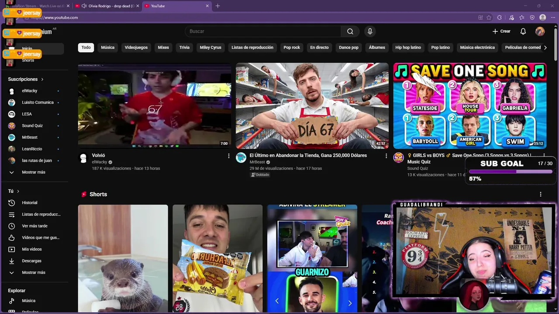Open options menu for Volvió video
The width and height of the screenshot is (559, 314).
tap(228, 156)
